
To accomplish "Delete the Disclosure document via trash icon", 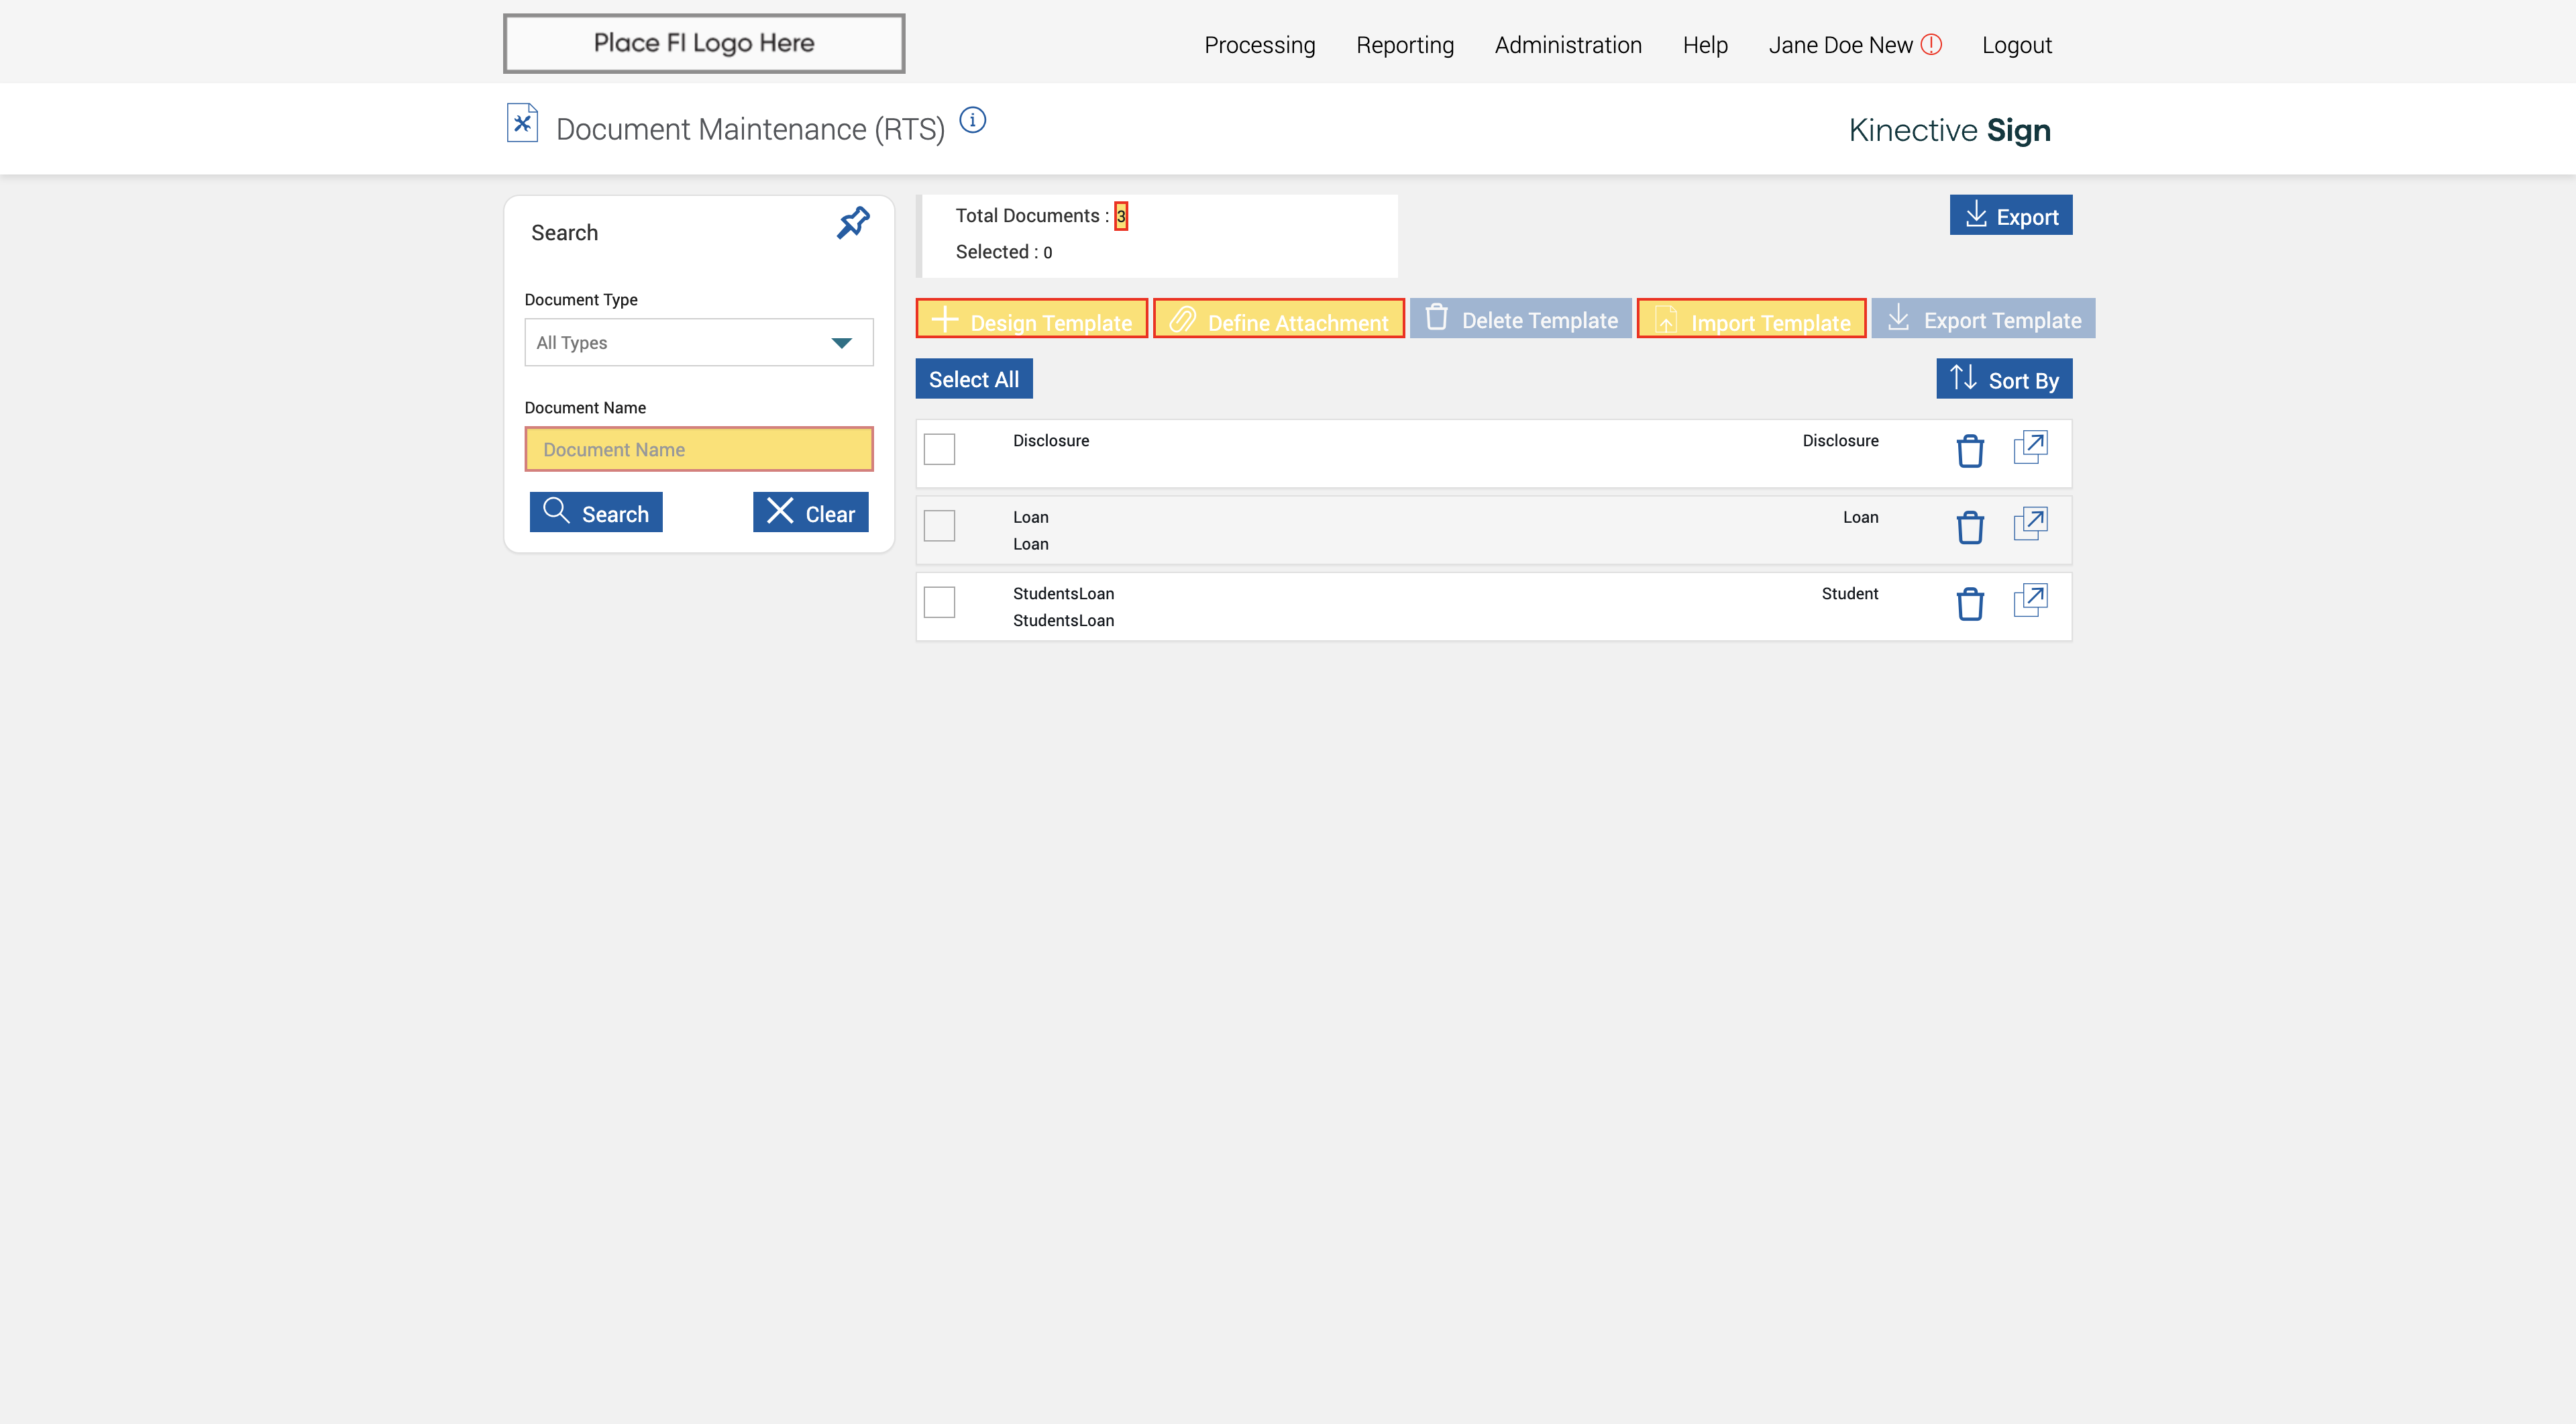I will click(1969, 451).
